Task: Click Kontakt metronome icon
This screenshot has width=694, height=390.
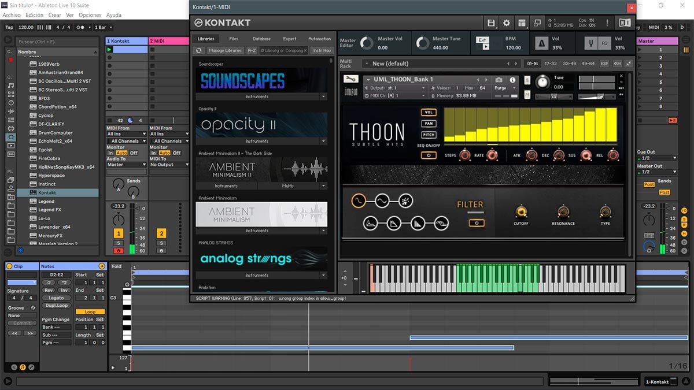Action: click(542, 43)
